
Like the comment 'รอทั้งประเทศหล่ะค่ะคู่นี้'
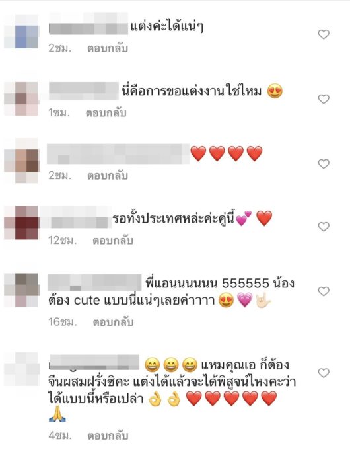pyautogui.click(x=324, y=227)
